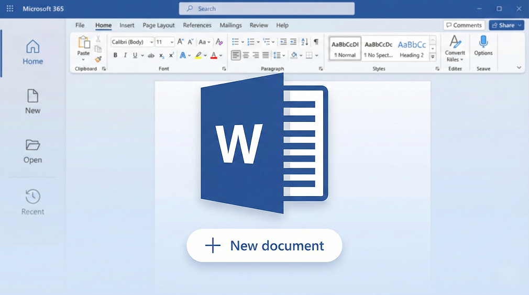Shrink font size icon

191,42
